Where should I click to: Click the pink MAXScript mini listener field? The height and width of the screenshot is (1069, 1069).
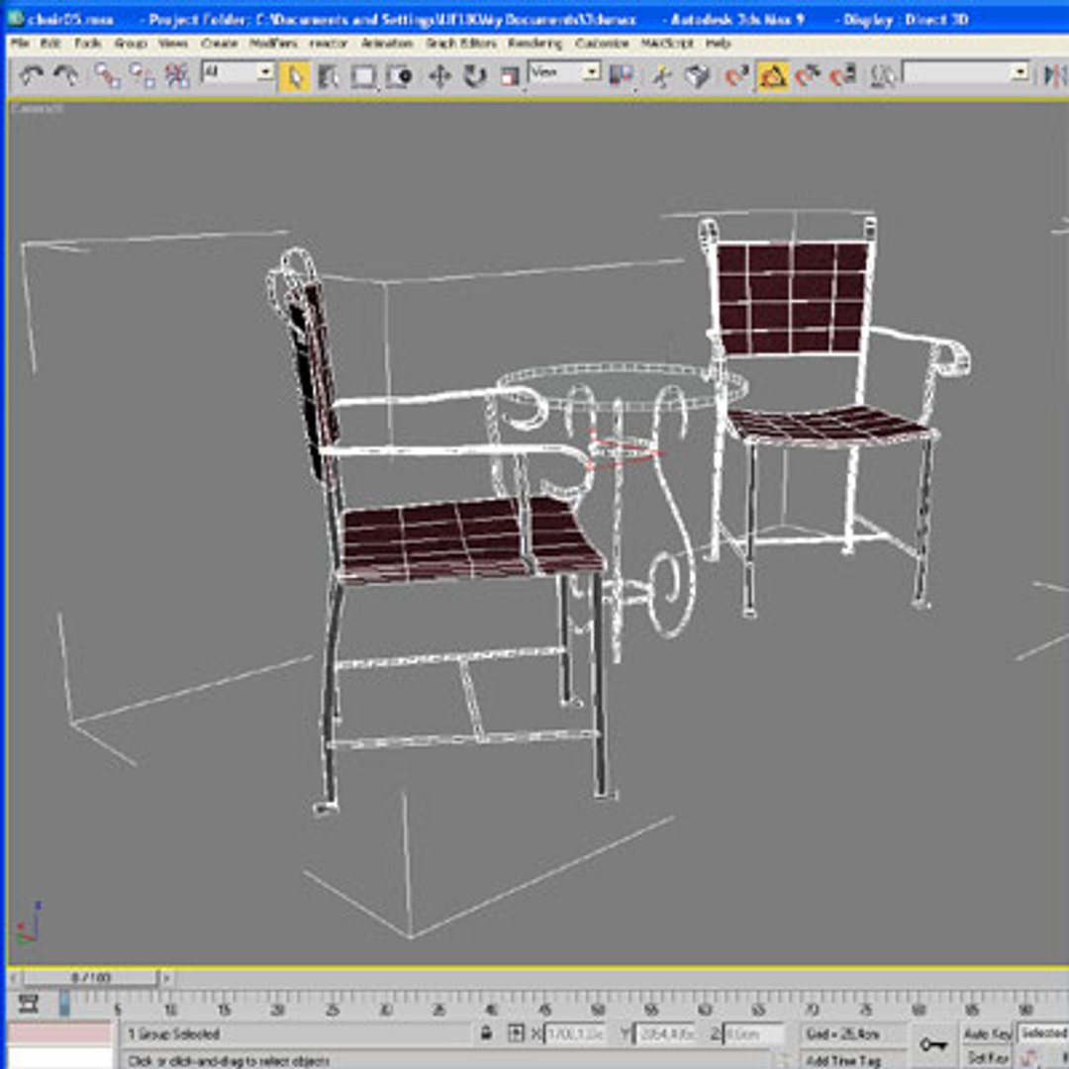tap(60, 1032)
